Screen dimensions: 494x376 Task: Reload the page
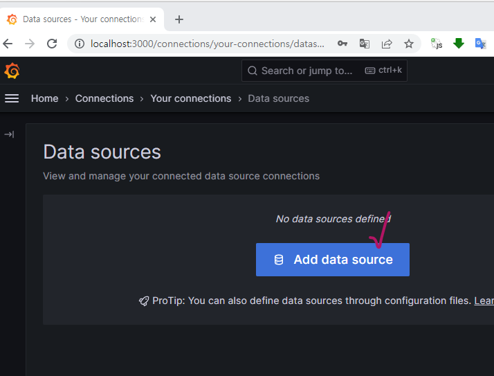pyautogui.click(x=52, y=44)
